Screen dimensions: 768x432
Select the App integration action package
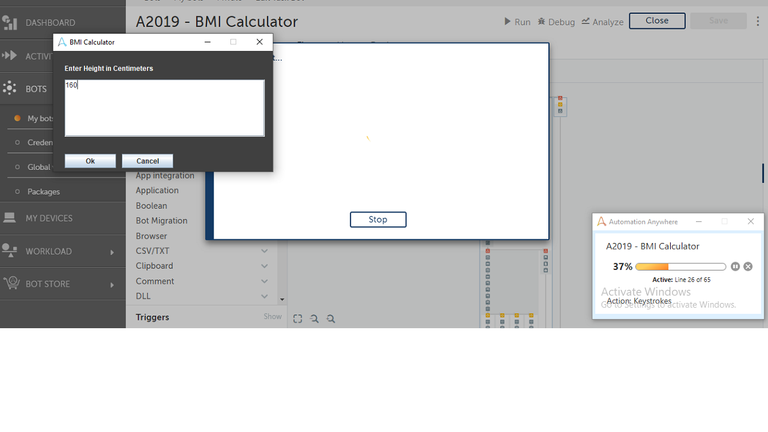point(165,175)
